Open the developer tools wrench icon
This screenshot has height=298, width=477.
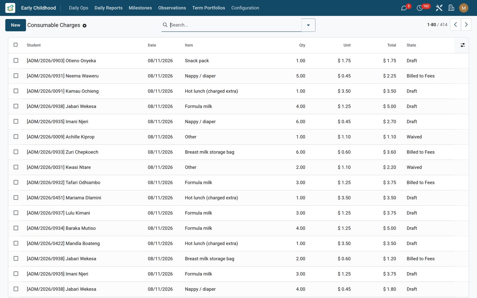439,8
